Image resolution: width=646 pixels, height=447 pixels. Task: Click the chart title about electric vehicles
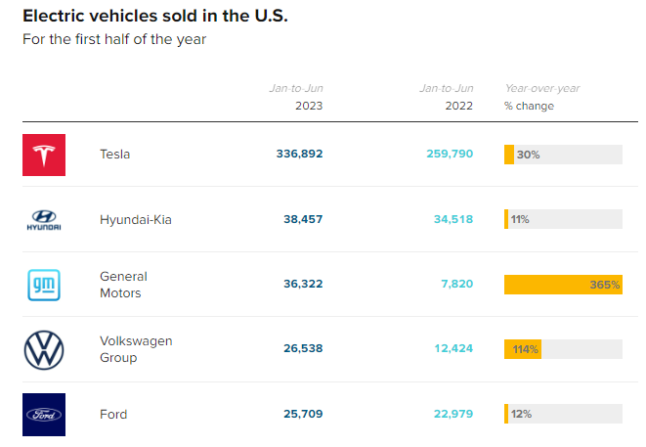point(155,17)
